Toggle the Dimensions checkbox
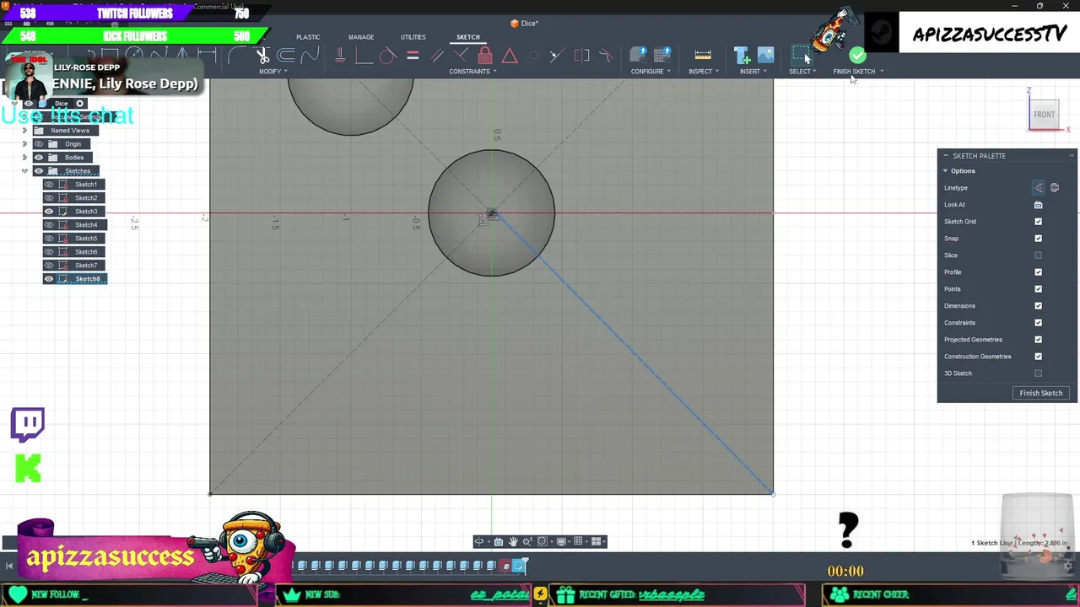Viewport: 1080px width, 607px height. [1039, 306]
